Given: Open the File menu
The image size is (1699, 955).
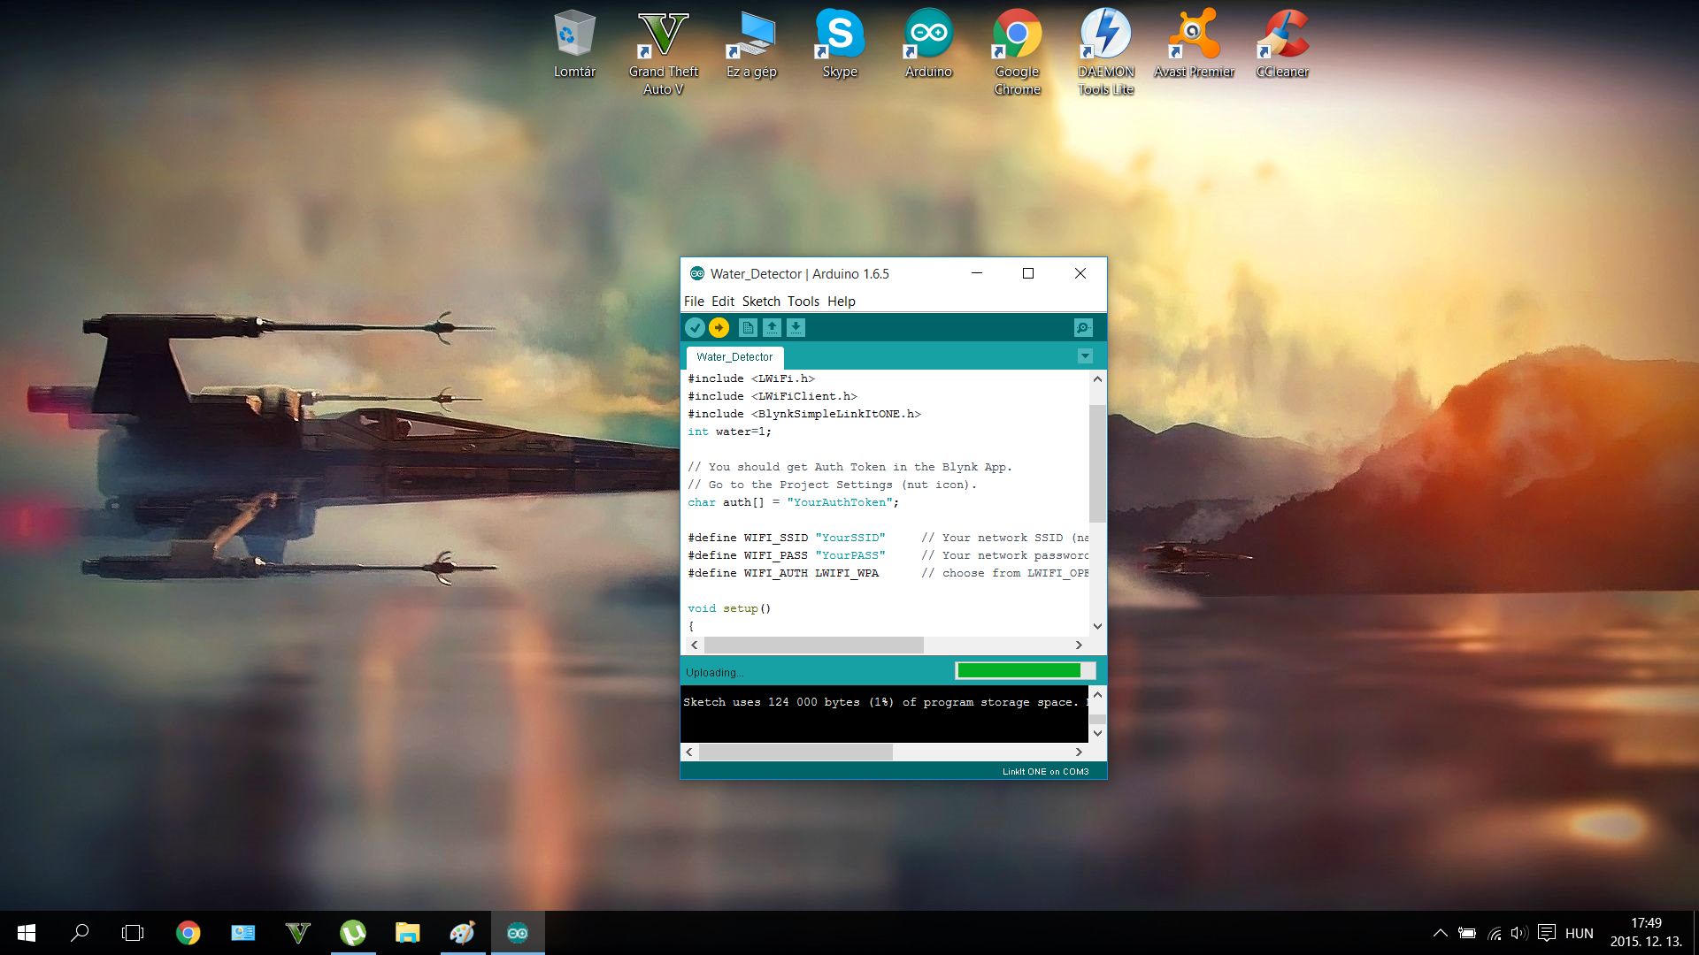Looking at the screenshot, I should (x=694, y=302).
